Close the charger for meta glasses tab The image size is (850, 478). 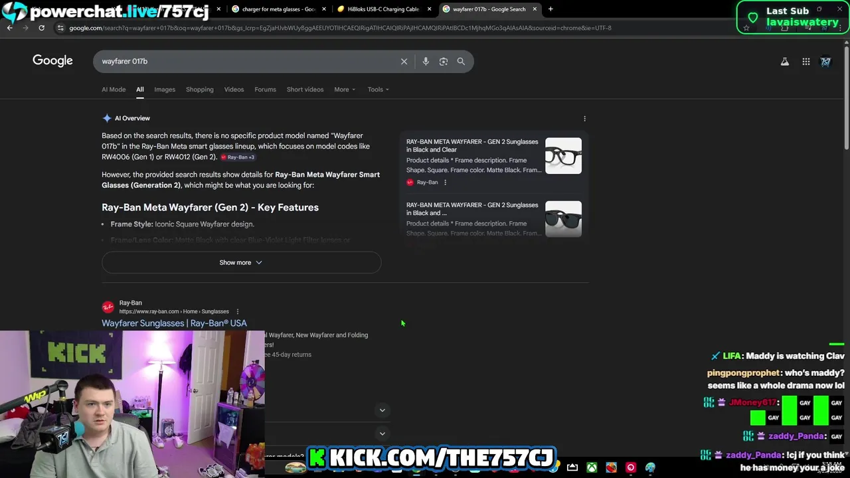(324, 9)
